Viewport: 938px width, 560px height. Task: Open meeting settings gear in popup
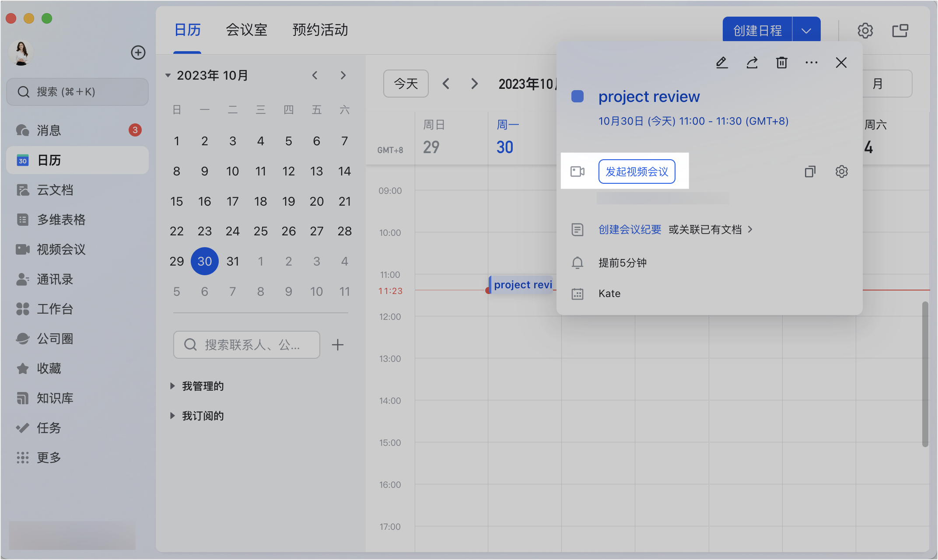click(842, 171)
